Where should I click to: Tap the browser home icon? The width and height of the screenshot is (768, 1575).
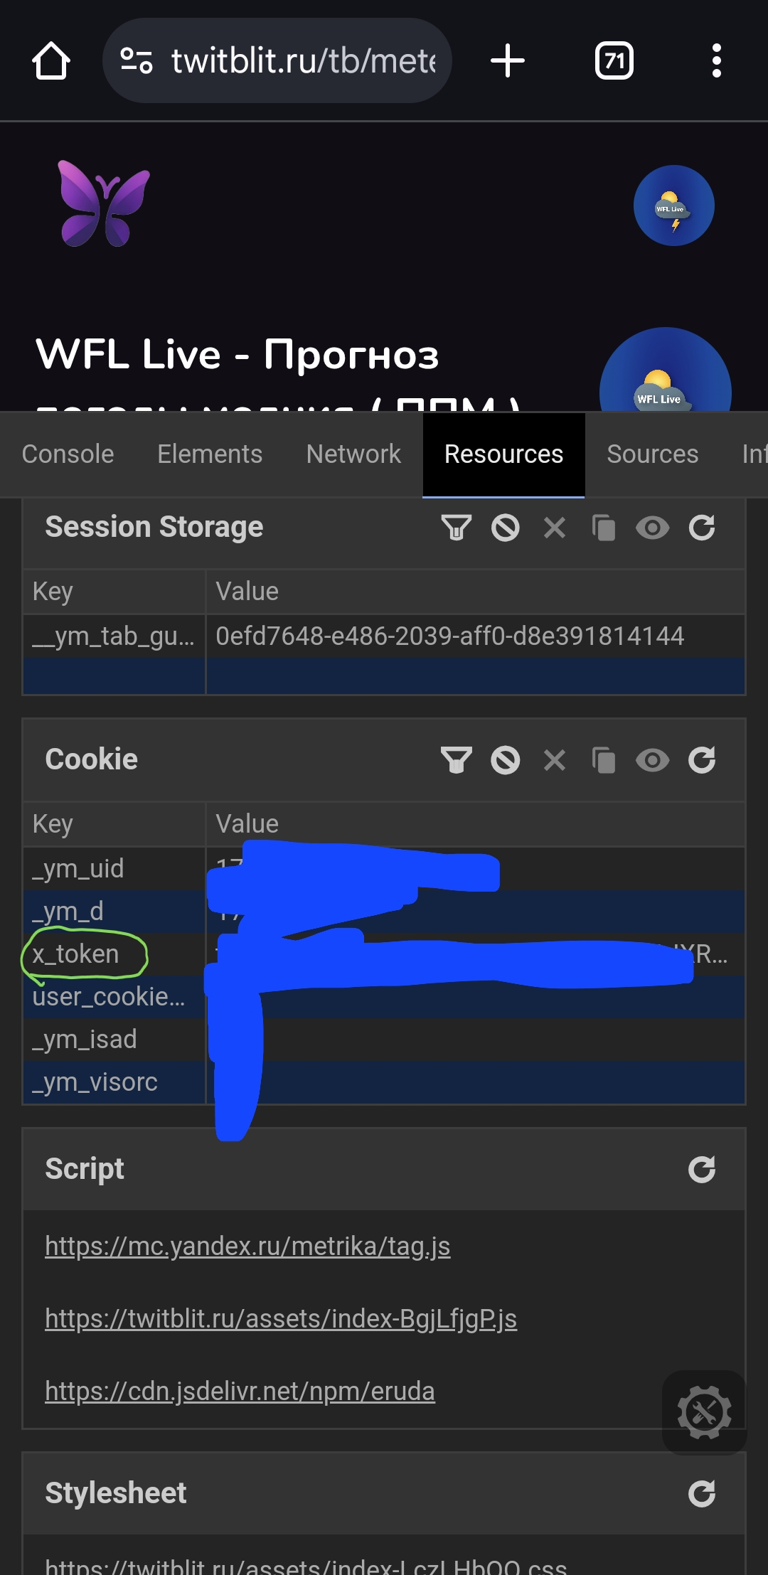[51, 61]
